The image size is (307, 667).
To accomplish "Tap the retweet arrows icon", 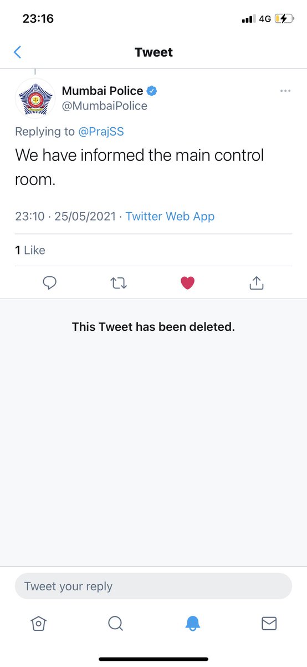I will tap(119, 283).
